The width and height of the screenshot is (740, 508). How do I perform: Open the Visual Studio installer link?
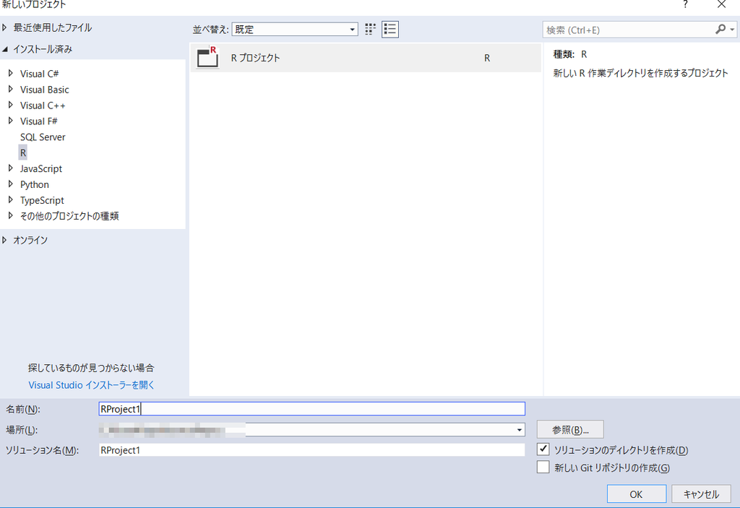point(91,384)
